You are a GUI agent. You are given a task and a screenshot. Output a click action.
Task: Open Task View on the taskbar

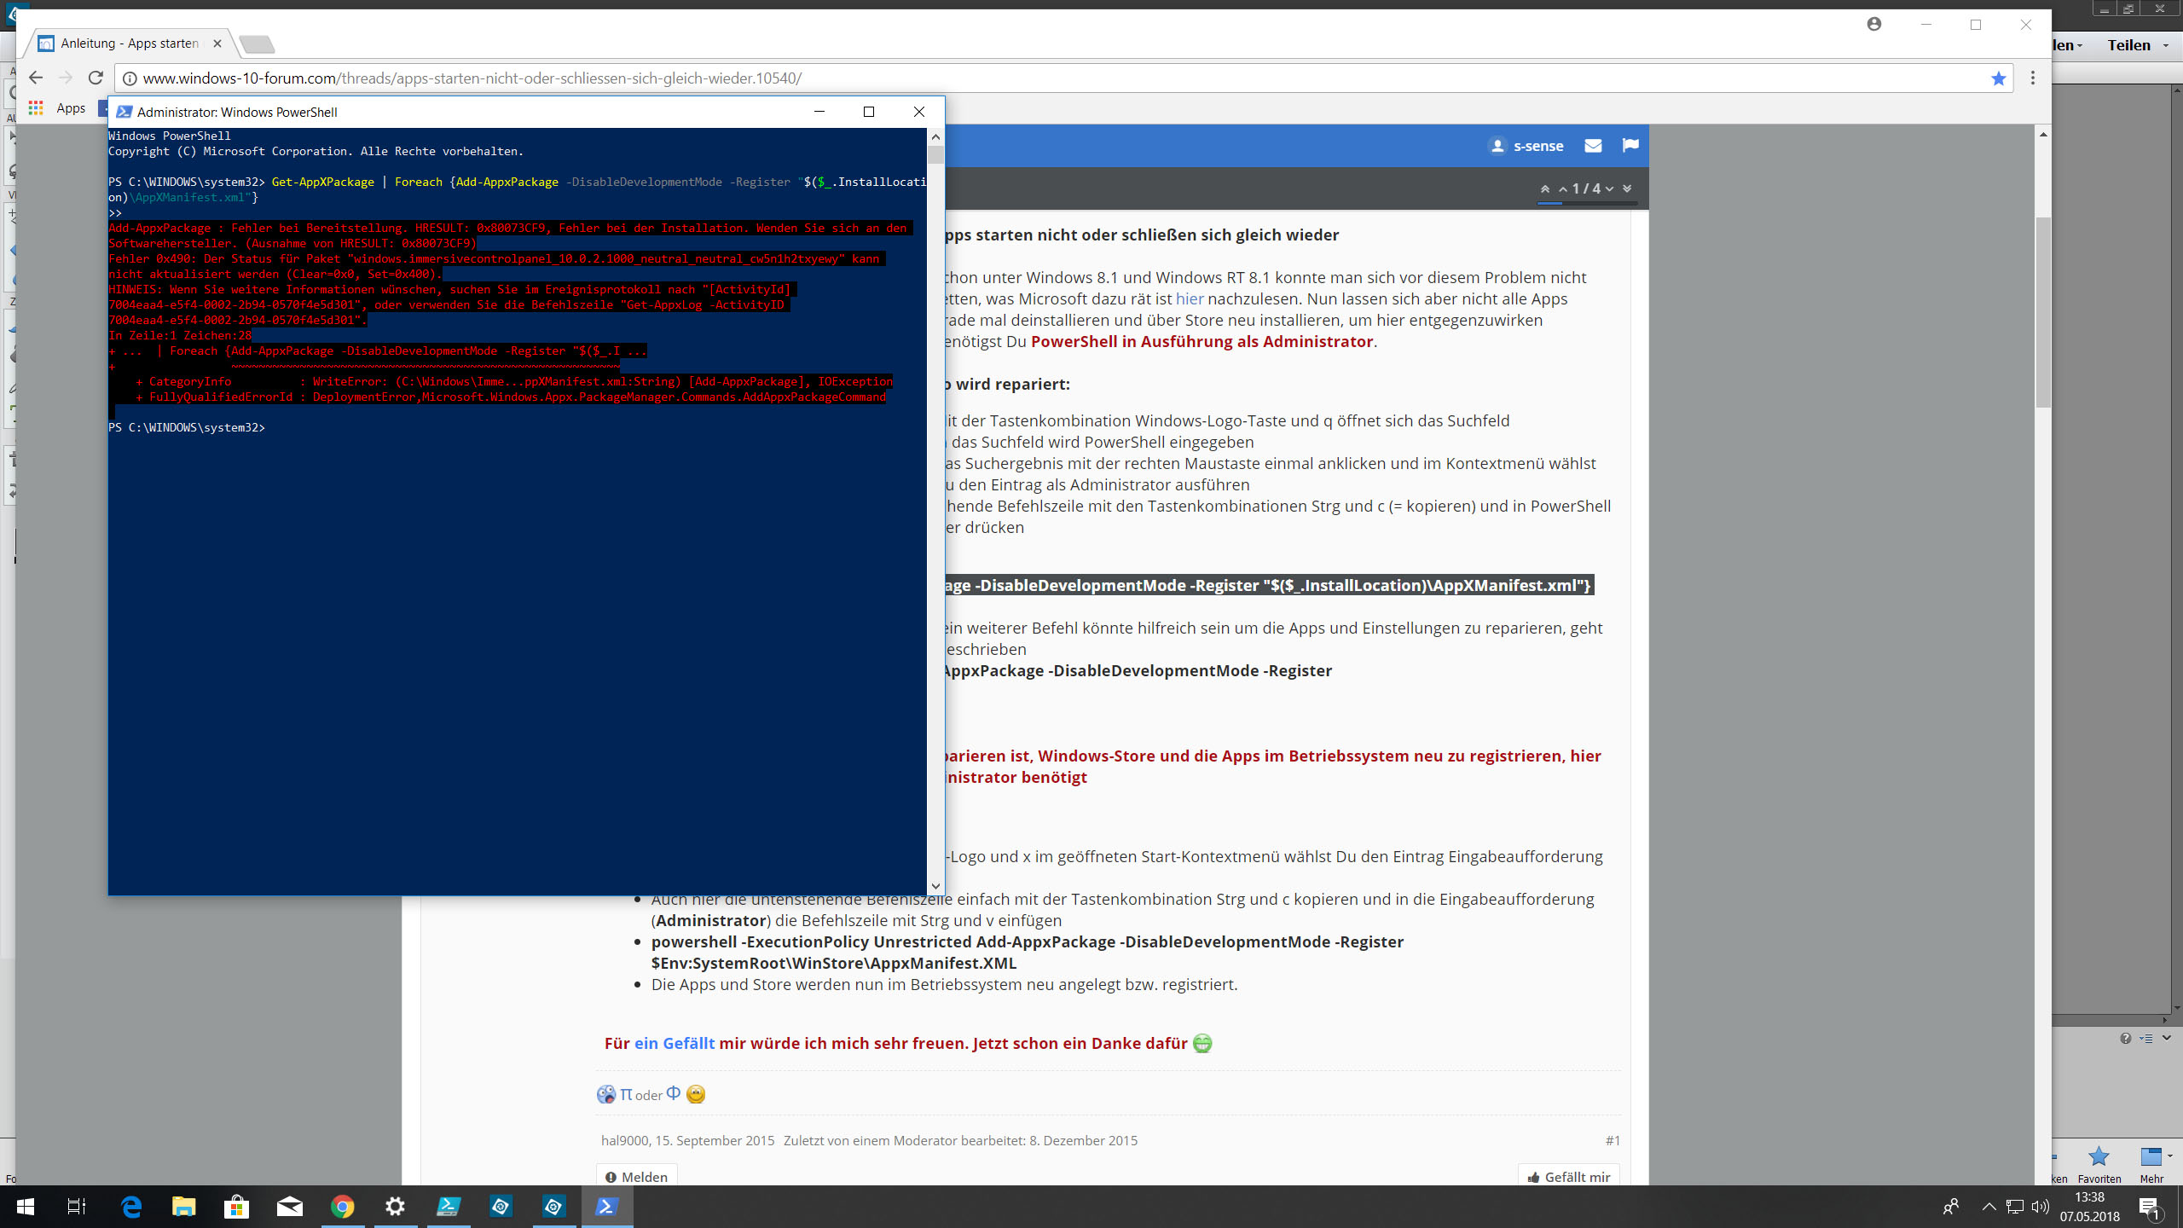point(77,1207)
